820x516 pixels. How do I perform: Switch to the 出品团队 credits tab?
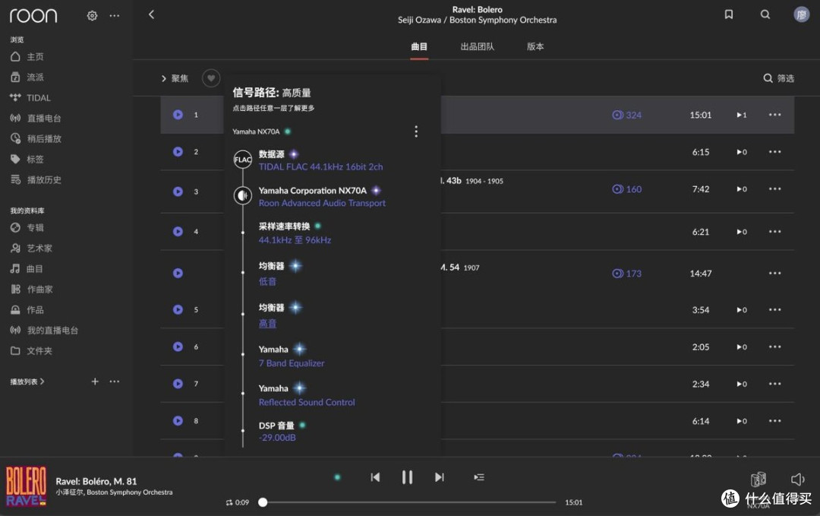pyautogui.click(x=477, y=46)
